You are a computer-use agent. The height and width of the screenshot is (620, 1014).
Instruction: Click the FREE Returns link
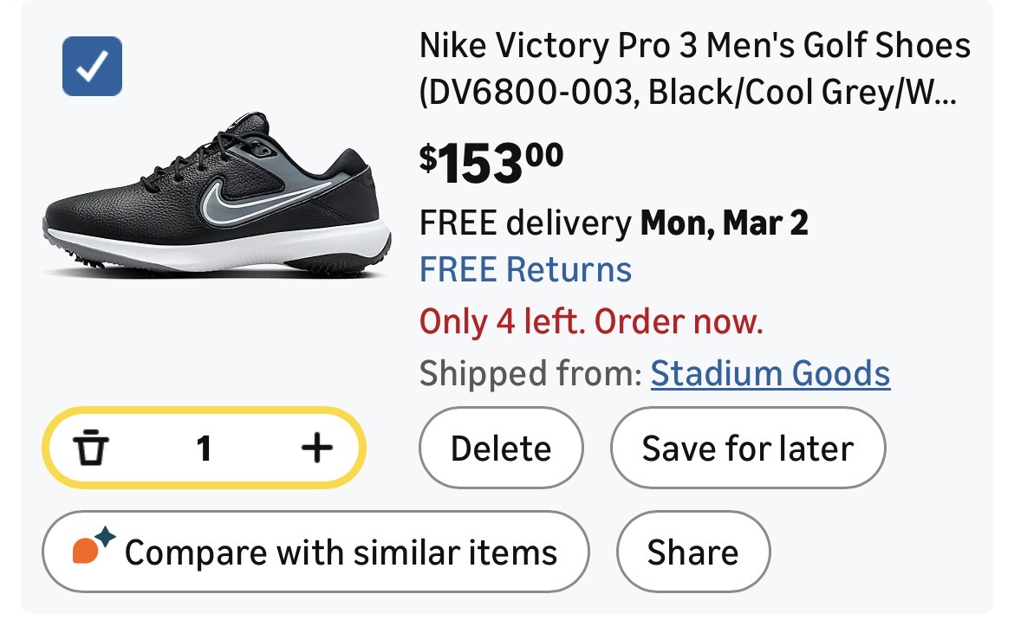click(525, 269)
